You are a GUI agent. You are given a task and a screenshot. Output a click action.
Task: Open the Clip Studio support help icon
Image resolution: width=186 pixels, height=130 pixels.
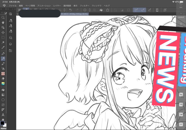tap(165, 10)
